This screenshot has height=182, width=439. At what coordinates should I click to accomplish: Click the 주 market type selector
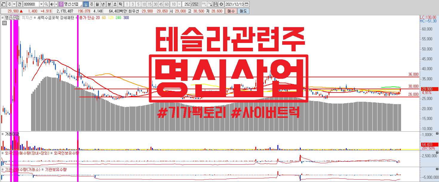(10, 4)
